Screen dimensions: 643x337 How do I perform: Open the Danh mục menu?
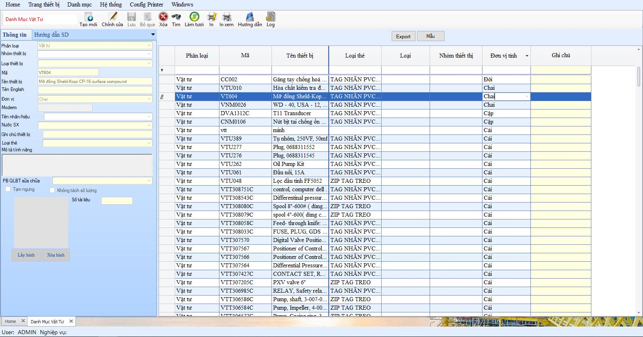coord(79,4)
